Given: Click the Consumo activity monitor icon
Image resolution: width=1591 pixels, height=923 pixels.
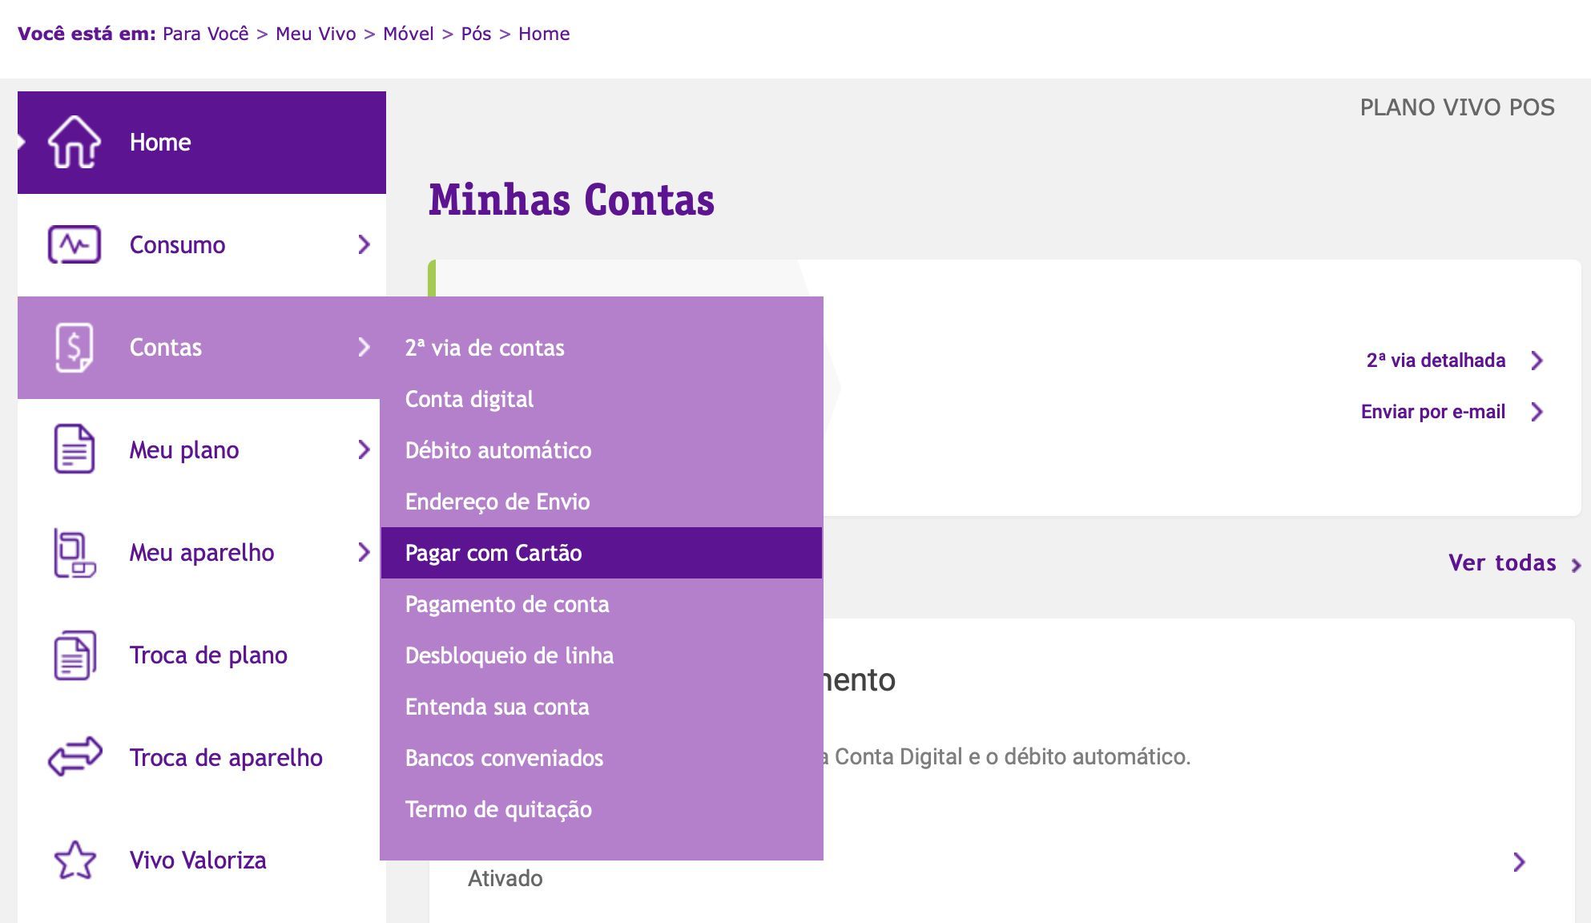Looking at the screenshot, I should coord(75,245).
